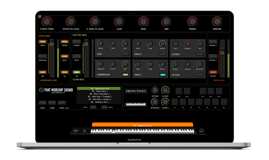Advance to the Next preset button
Image resolution: width=269 pixels, height=160 pixels.
click(104, 107)
